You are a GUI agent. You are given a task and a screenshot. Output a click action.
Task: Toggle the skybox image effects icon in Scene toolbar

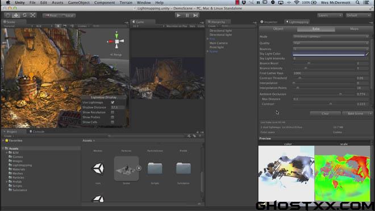tap(65, 26)
